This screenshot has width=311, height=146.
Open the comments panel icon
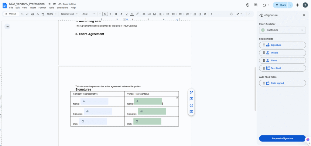(x=255, y=5)
